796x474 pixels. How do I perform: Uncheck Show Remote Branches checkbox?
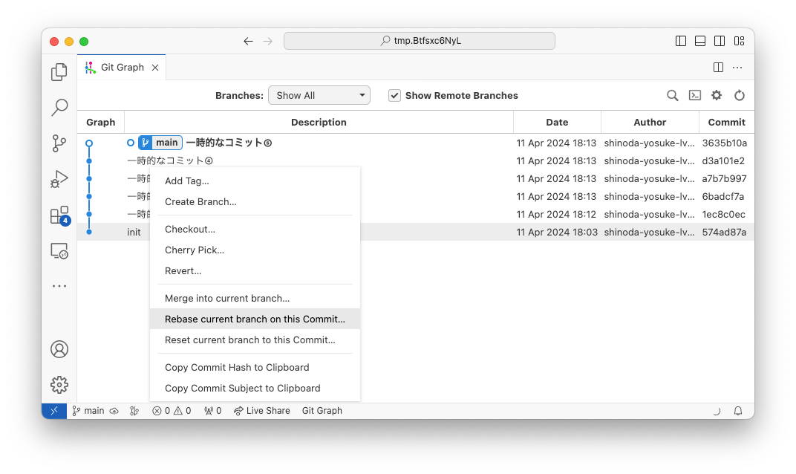click(x=394, y=96)
